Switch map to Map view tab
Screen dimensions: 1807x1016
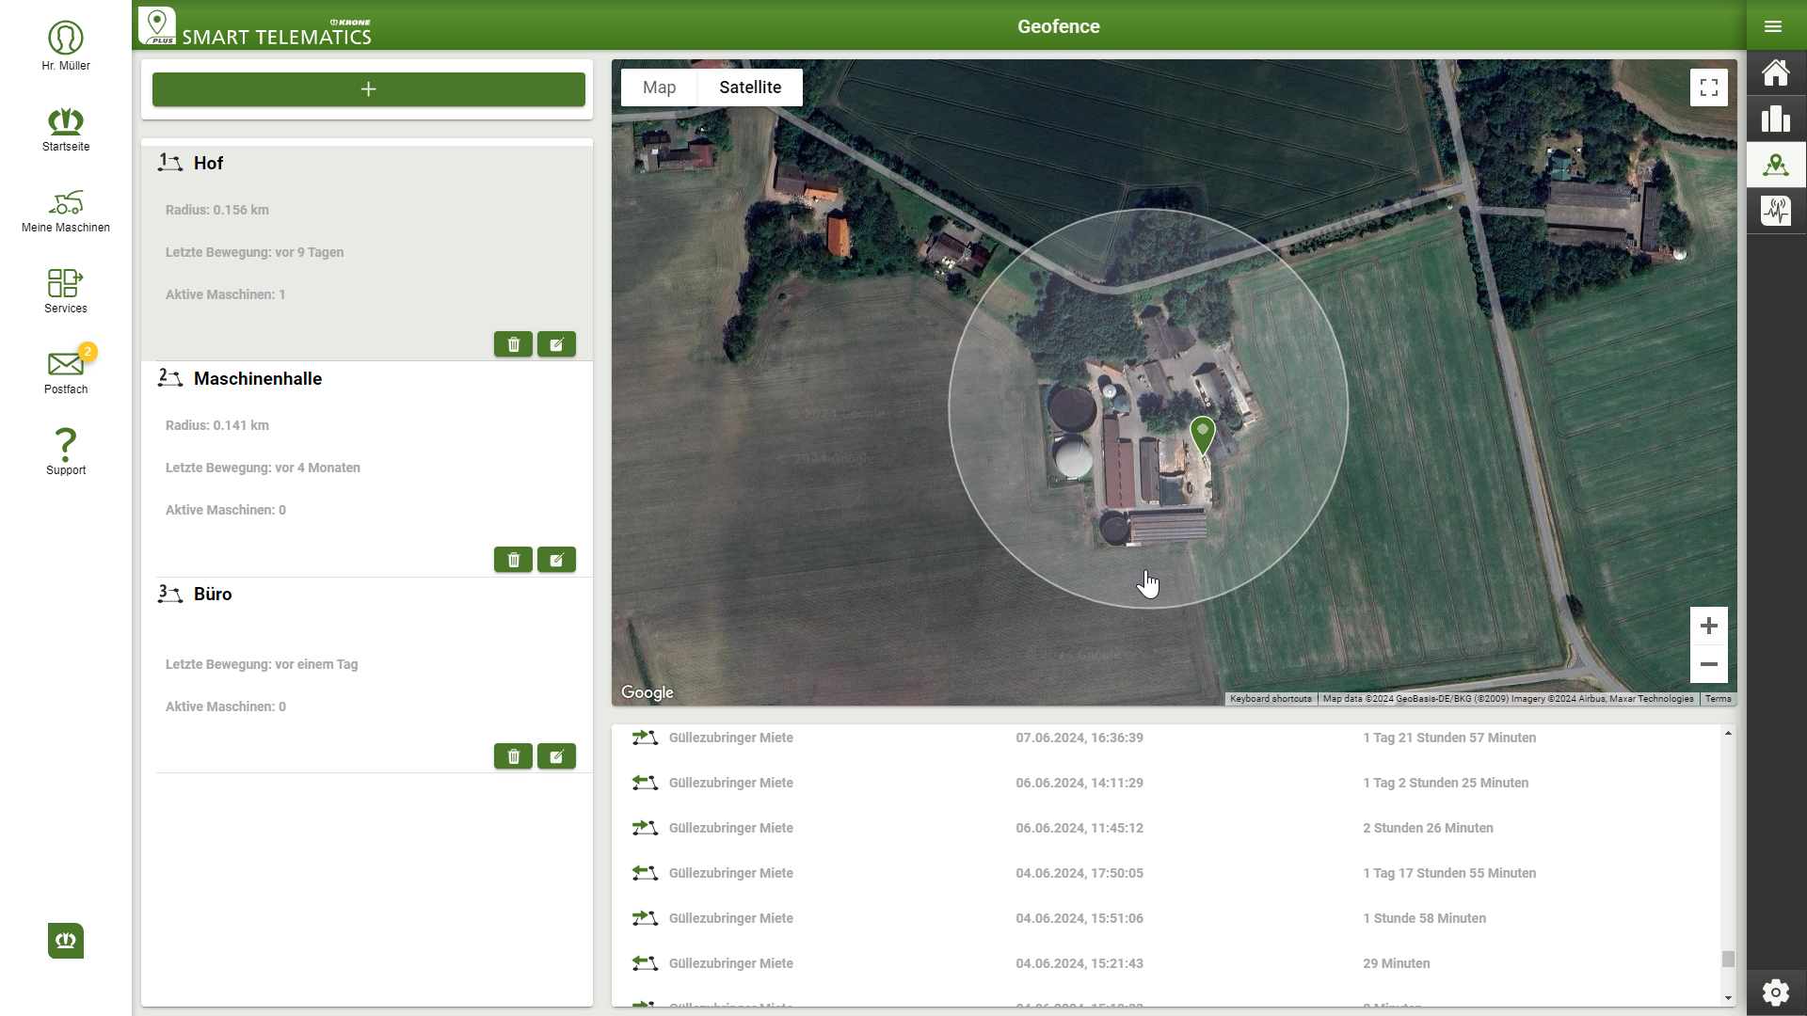(659, 87)
